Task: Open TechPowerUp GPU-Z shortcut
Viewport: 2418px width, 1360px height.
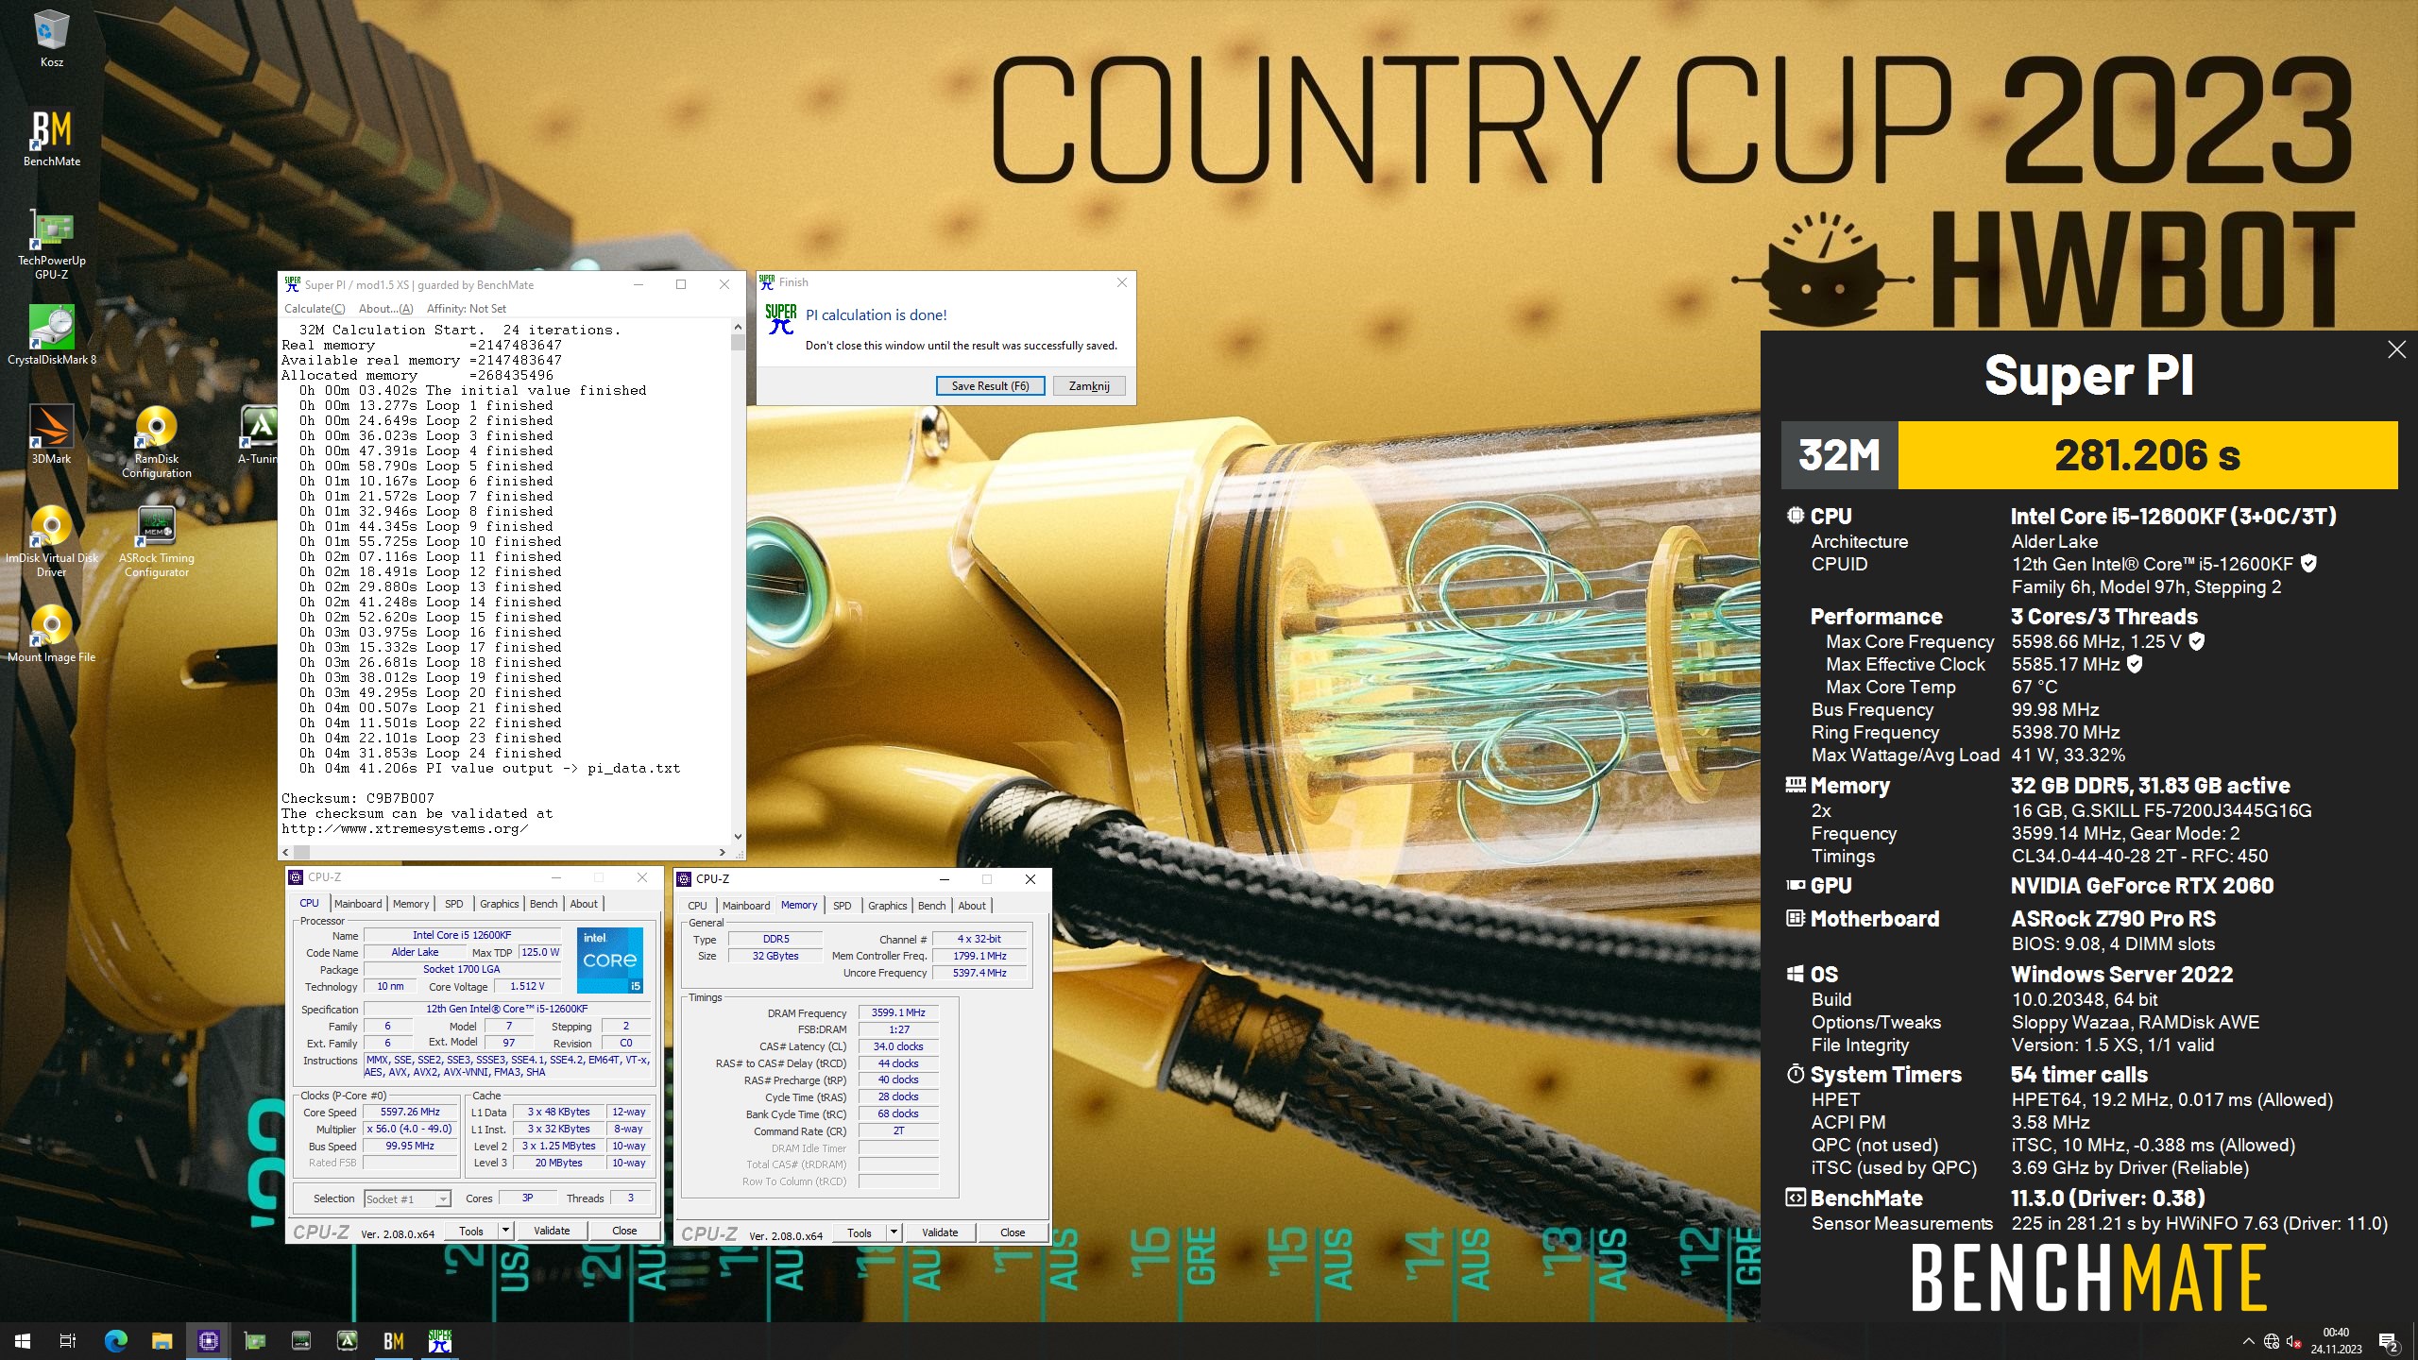Action: (x=51, y=244)
